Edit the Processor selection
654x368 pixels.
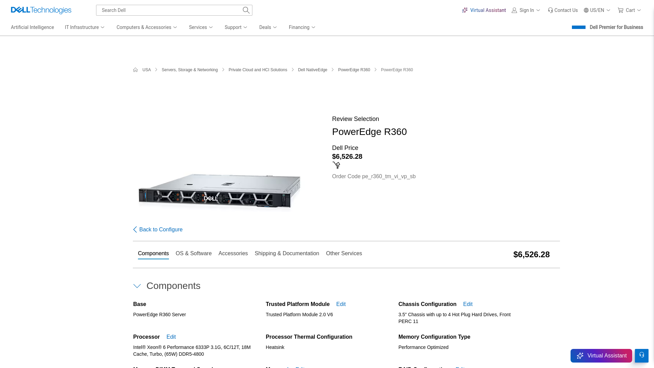171,337
